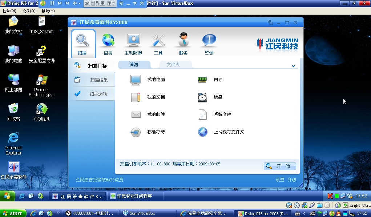The image size is (371, 217).
Task: Choose 移动存储 scan target
Action: pyautogui.click(x=148, y=132)
